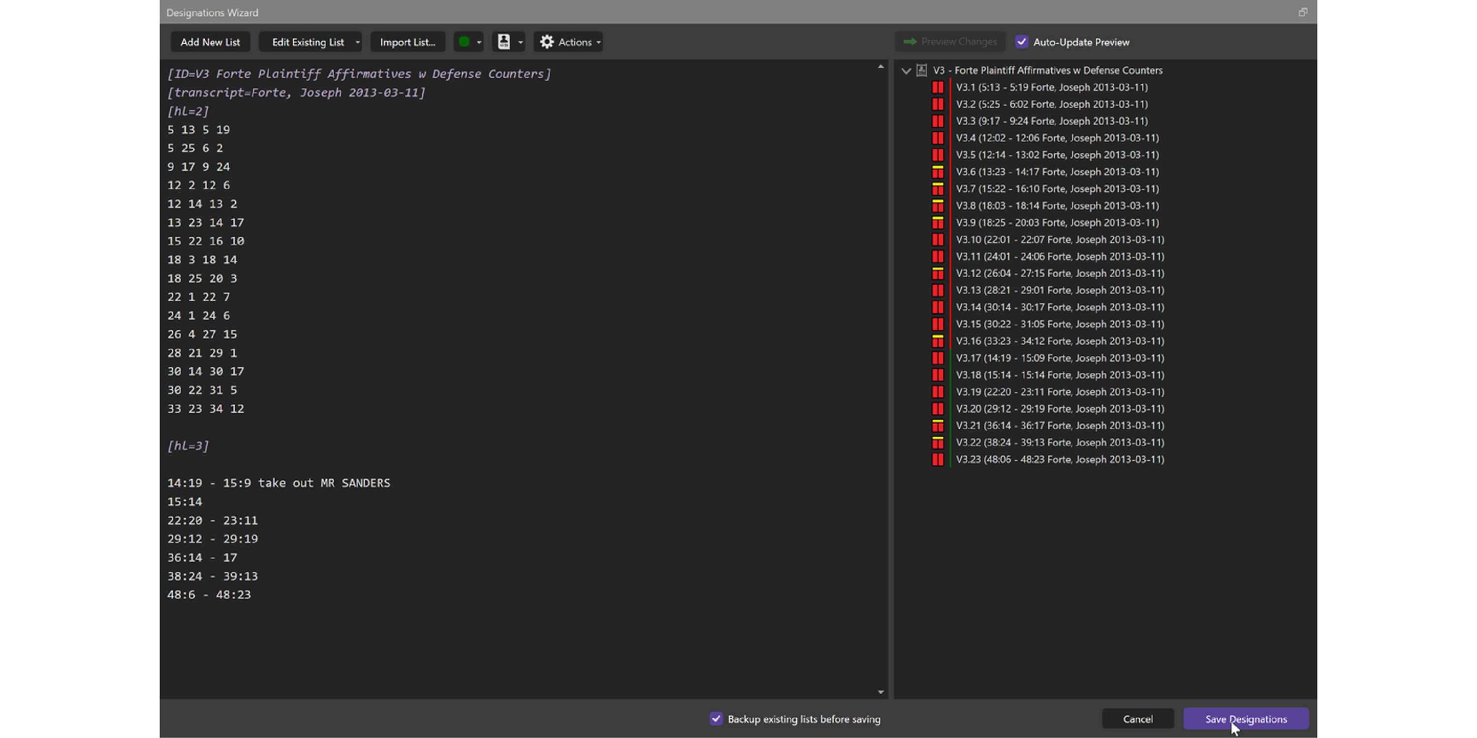Toggle Auto-Update Preview checkbox

coord(1021,42)
